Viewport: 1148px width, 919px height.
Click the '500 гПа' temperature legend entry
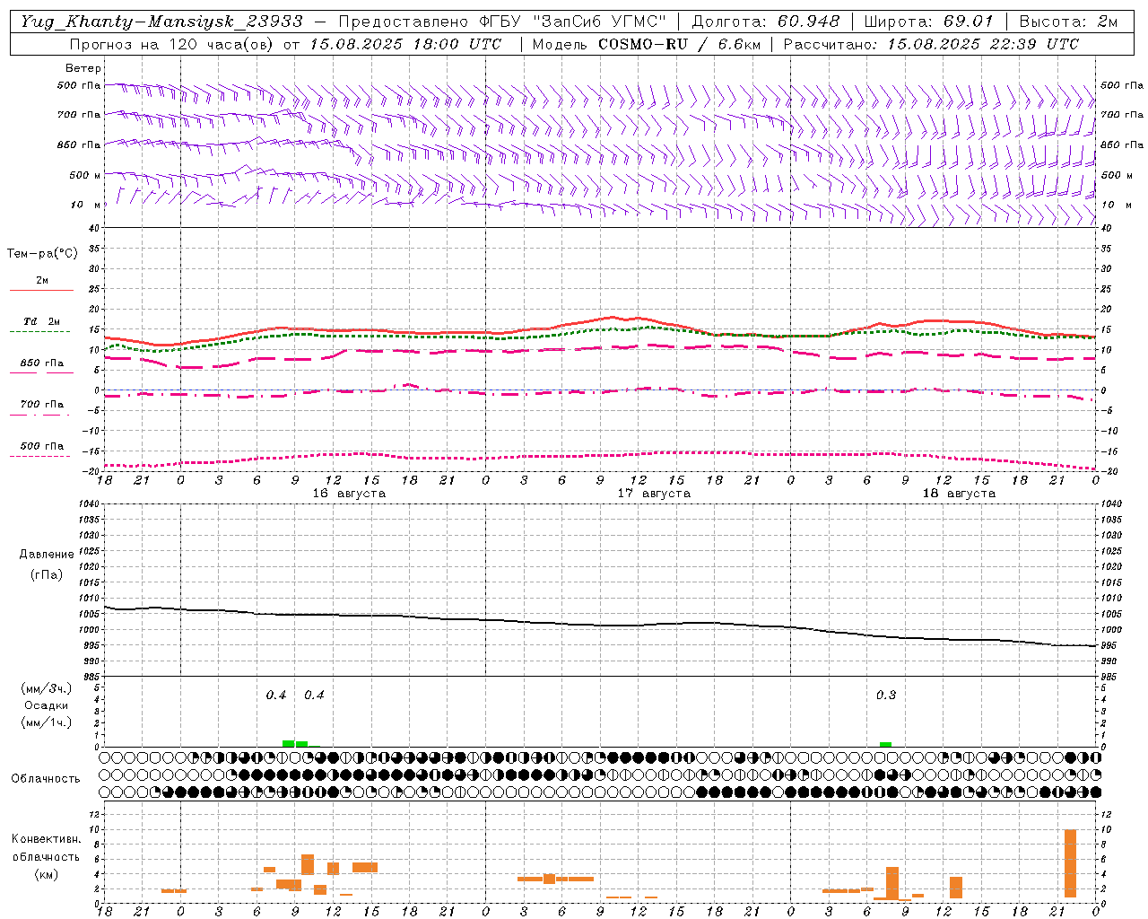41,446
